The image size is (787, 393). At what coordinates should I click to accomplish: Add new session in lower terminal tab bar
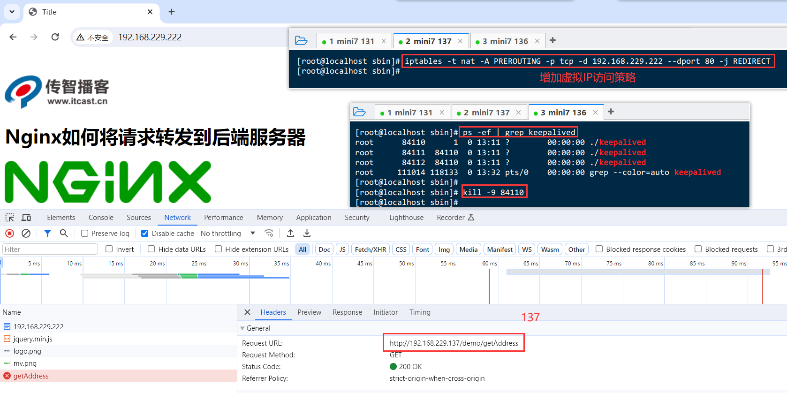611,112
